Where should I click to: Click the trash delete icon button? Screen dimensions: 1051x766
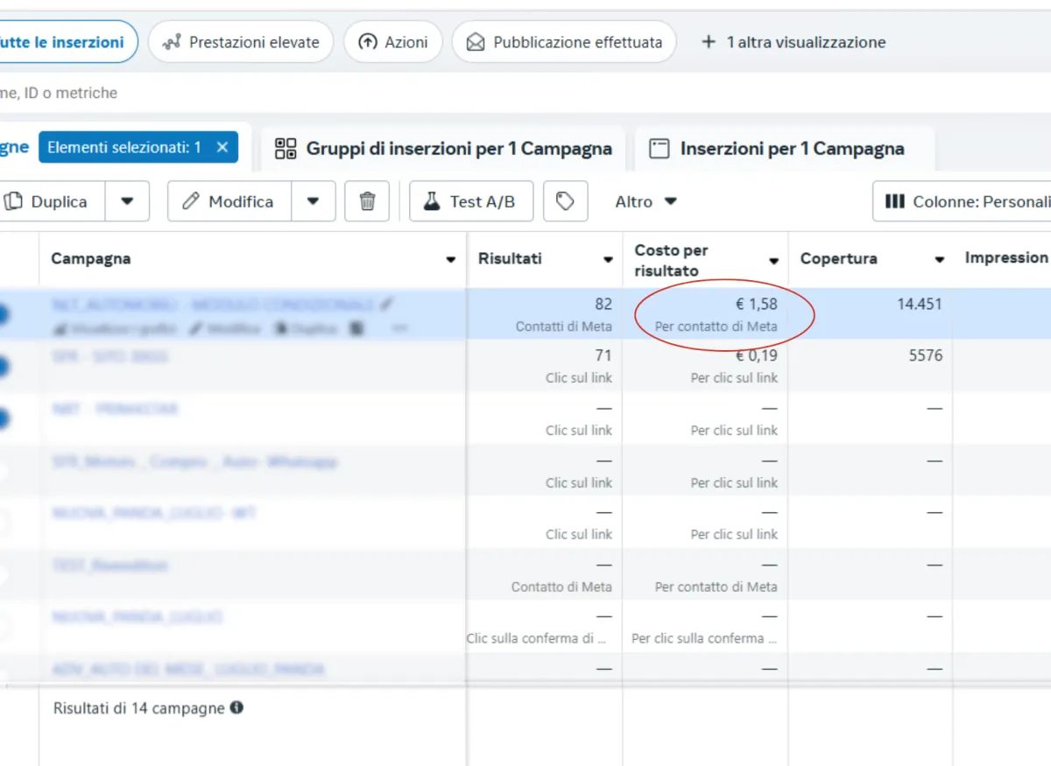(368, 201)
